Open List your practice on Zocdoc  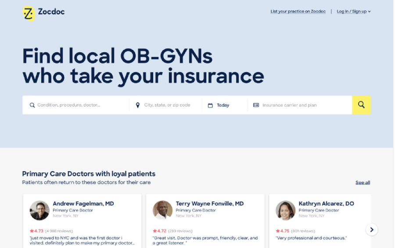(298, 11)
